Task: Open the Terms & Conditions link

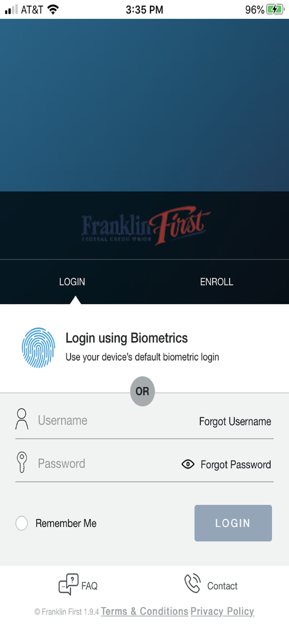Action: (x=144, y=611)
